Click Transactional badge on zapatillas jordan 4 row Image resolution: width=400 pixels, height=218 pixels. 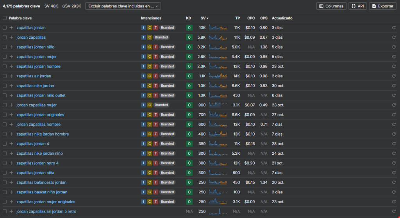tap(155, 144)
